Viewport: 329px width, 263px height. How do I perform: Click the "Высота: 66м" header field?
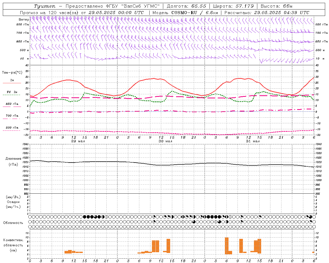[276, 6]
